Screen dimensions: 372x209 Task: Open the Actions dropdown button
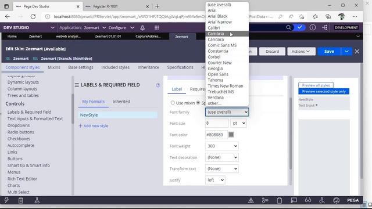click(x=301, y=52)
